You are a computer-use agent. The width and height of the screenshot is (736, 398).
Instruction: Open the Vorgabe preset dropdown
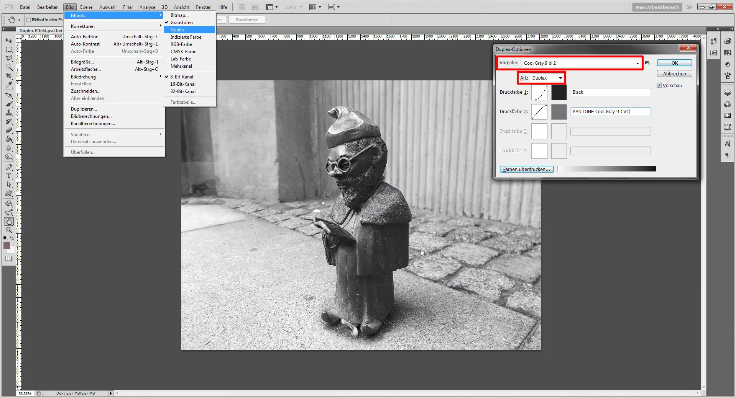click(x=637, y=63)
